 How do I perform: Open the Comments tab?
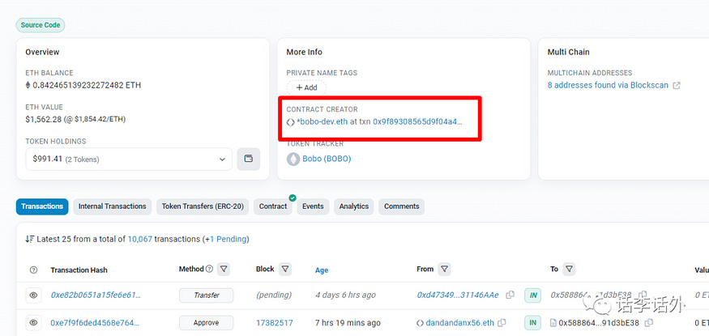[x=402, y=206]
